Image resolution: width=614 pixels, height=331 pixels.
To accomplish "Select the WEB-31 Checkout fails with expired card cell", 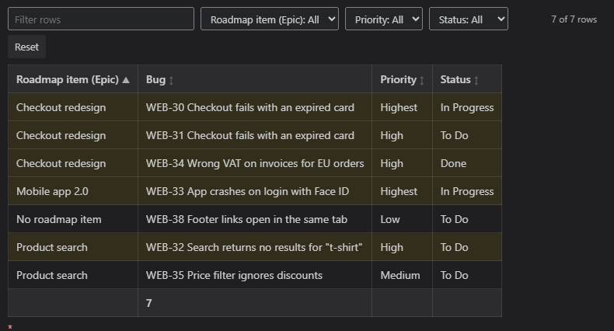I will [254, 135].
